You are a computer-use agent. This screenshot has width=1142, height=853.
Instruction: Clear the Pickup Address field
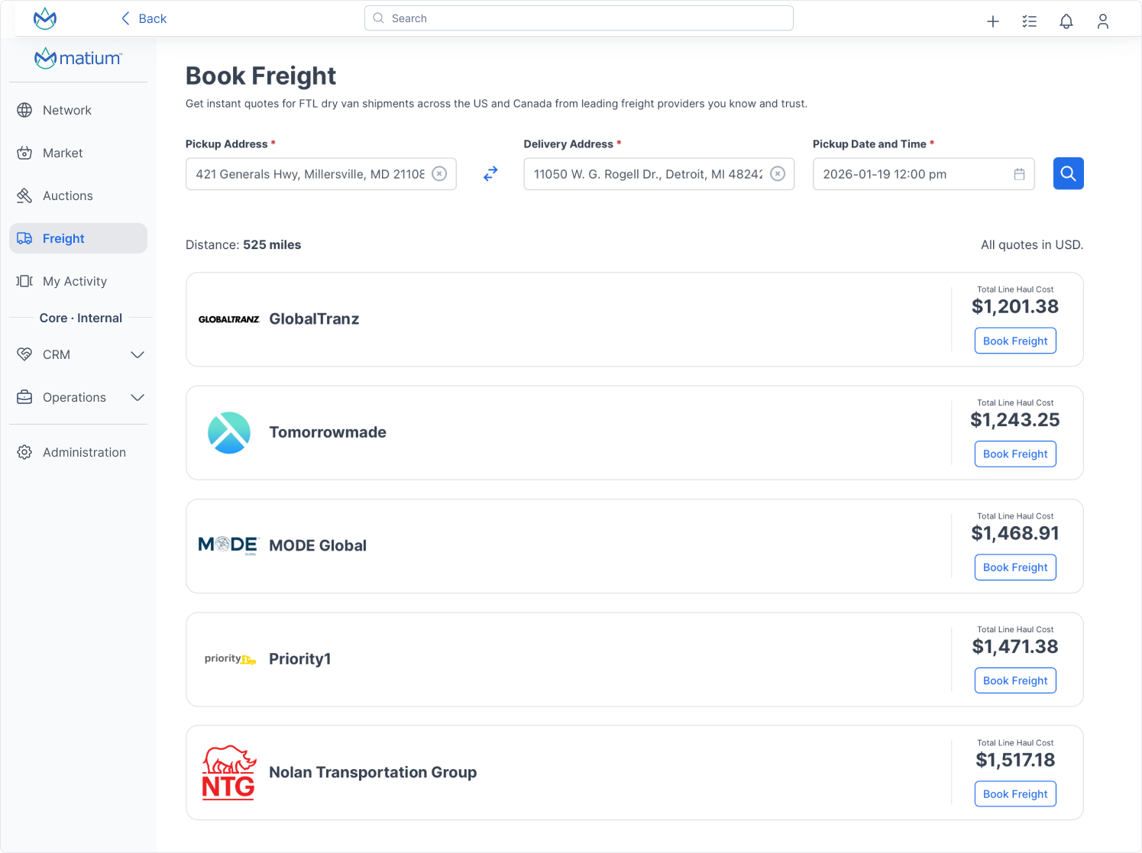438,173
